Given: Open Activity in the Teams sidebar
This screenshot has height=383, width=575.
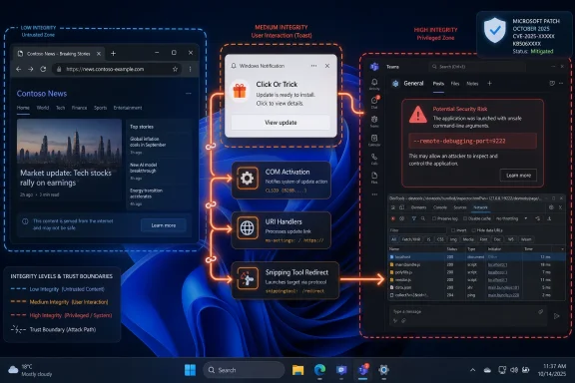Looking at the screenshot, I should pos(374,84).
